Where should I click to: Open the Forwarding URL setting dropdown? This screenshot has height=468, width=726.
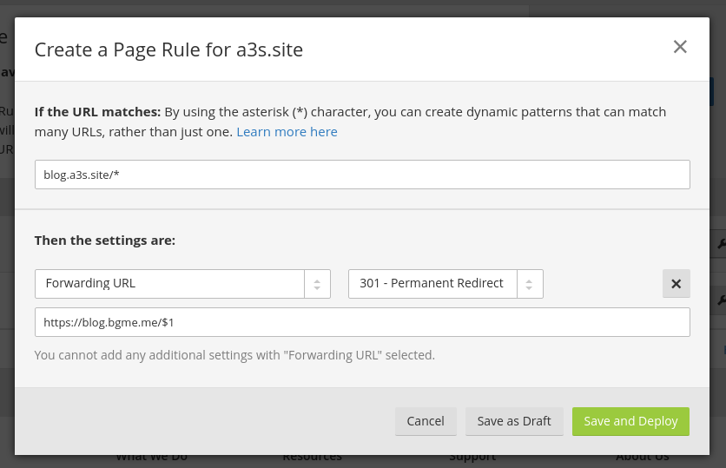(170, 284)
